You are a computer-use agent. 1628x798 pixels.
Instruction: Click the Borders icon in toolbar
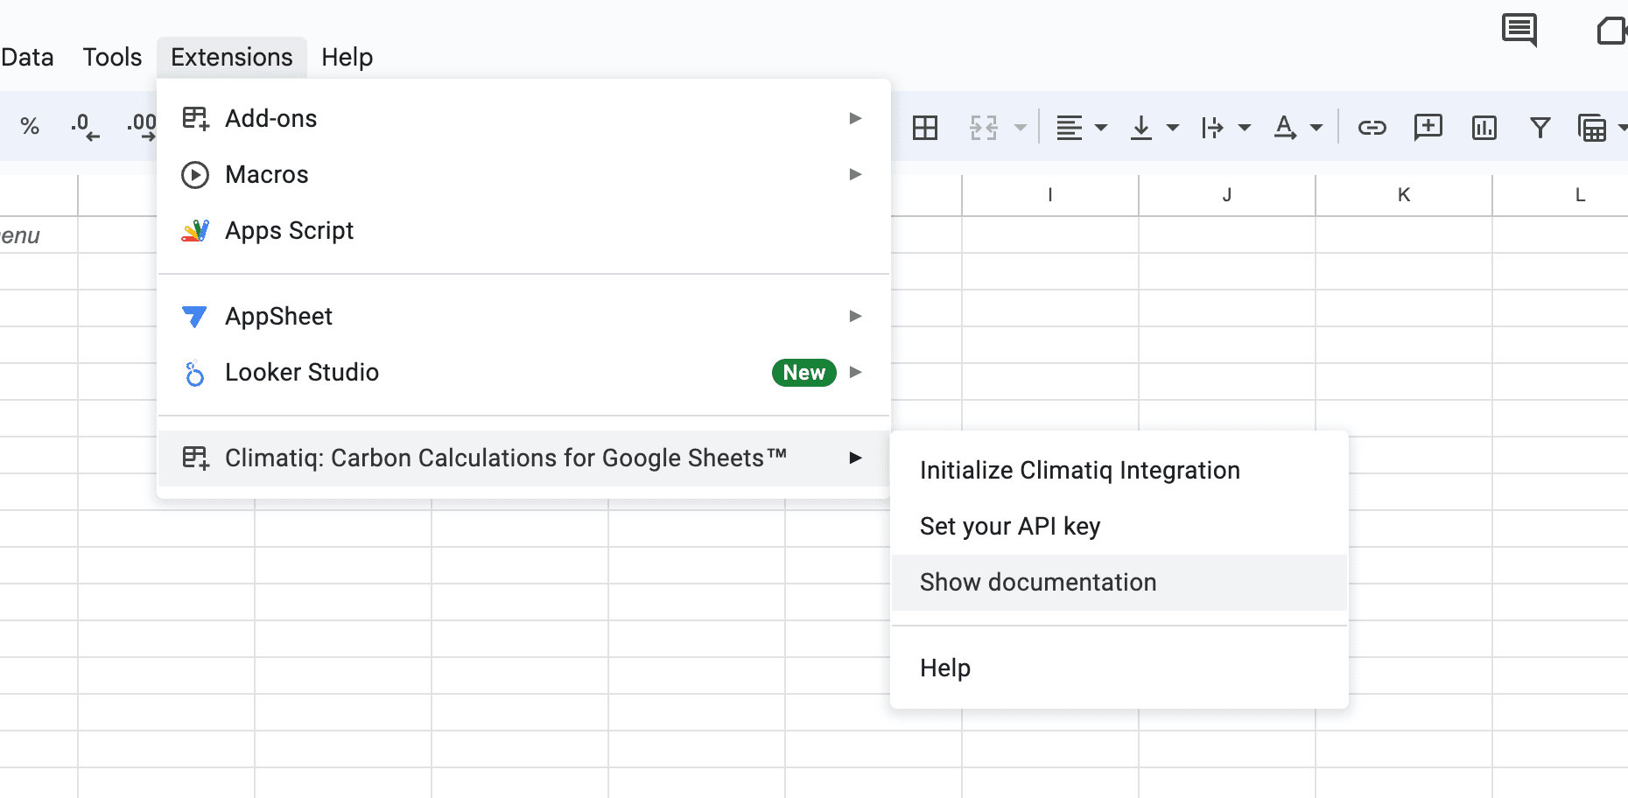pos(924,128)
